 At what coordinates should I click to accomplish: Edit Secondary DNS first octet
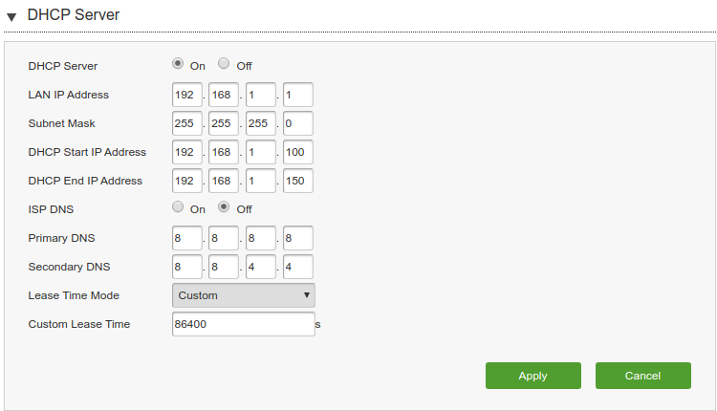[x=187, y=267]
